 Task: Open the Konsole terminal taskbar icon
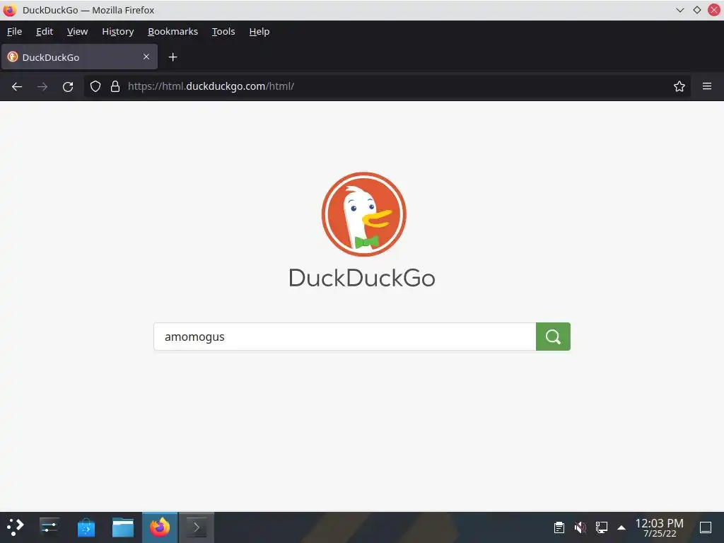[197, 527]
